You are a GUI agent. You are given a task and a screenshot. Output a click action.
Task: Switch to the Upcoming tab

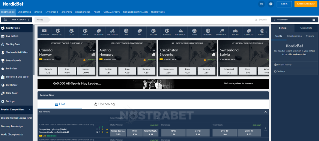[x=104, y=104]
